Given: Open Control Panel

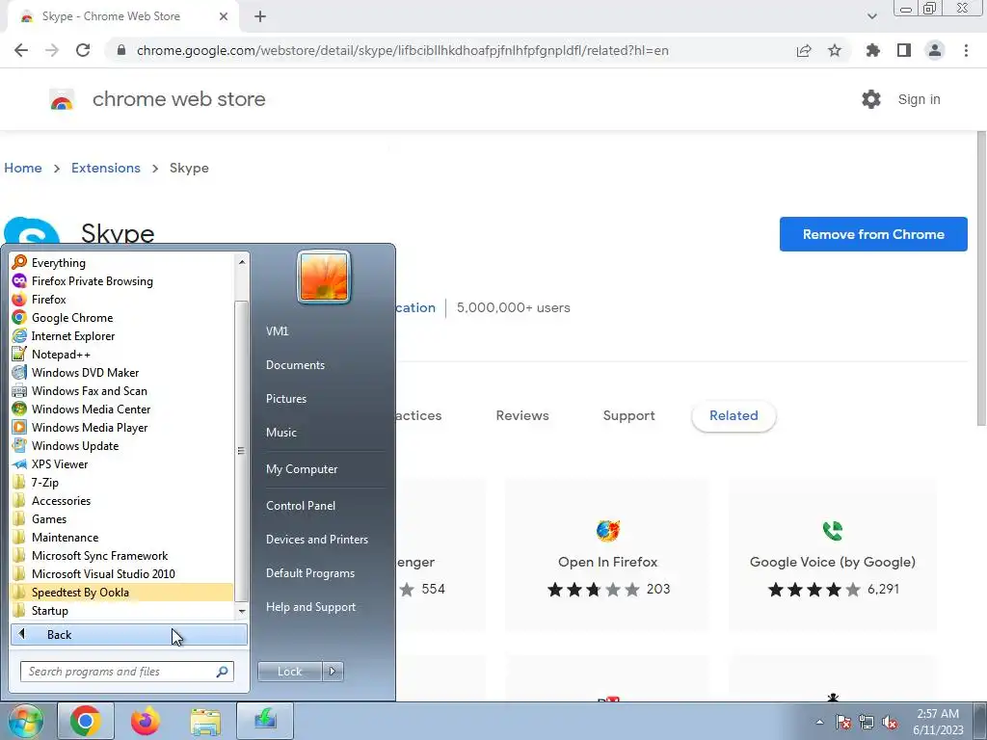Looking at the screenshot, I should tap(301, 505).
